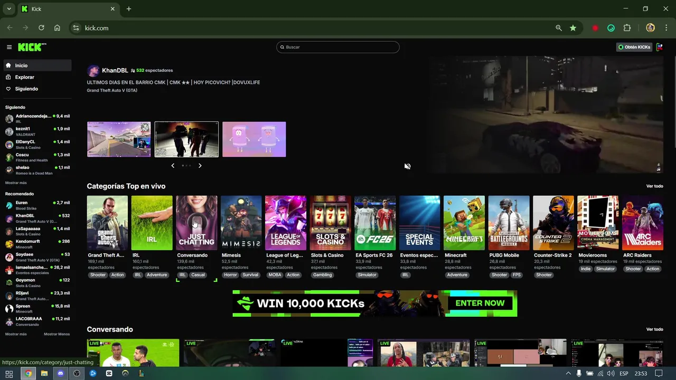Open Explorar in the sidebar
The width and height of the screenshot is (676, 380).
coord(37,77)
